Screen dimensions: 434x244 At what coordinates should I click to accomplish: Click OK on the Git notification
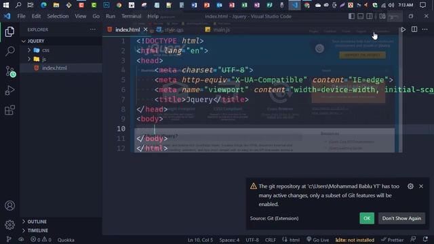tap(367, 218)
